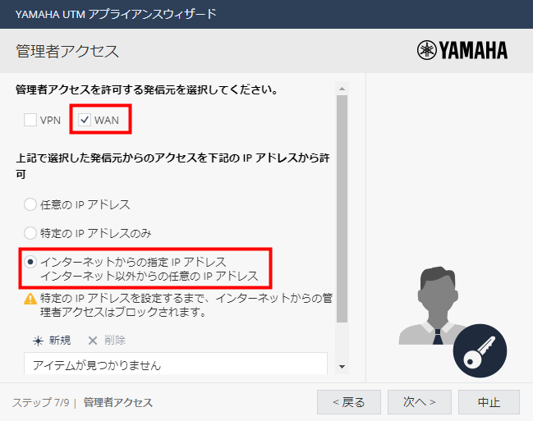Cancel the wizard with the 中止 button

tap(489, 402)
